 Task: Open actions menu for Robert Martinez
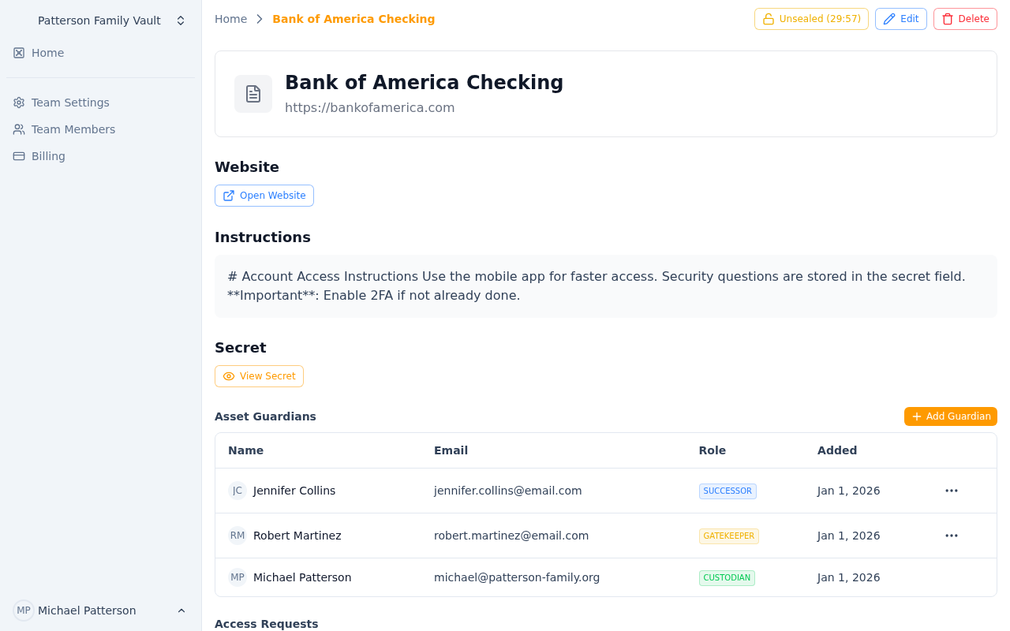951,535
